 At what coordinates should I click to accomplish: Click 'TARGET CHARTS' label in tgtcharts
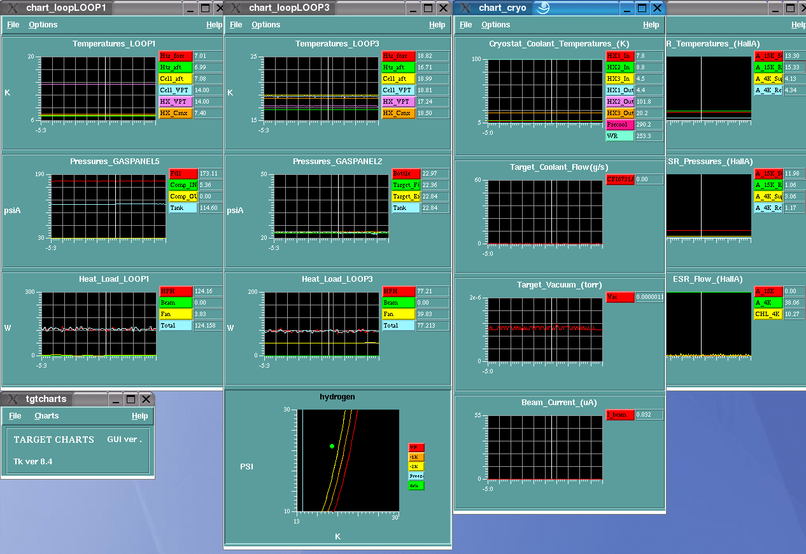click(53, 440)
